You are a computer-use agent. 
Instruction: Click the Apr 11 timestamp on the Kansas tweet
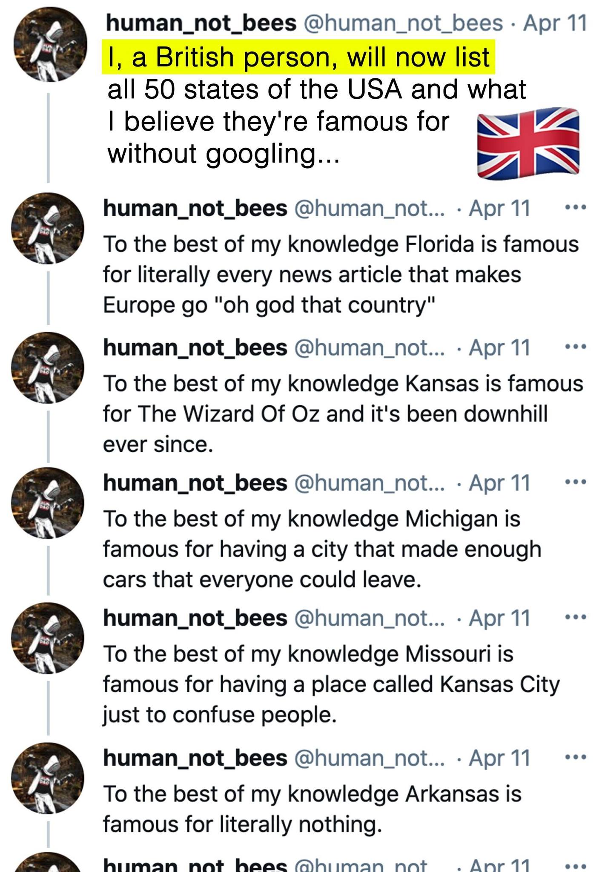click(499, 348)
